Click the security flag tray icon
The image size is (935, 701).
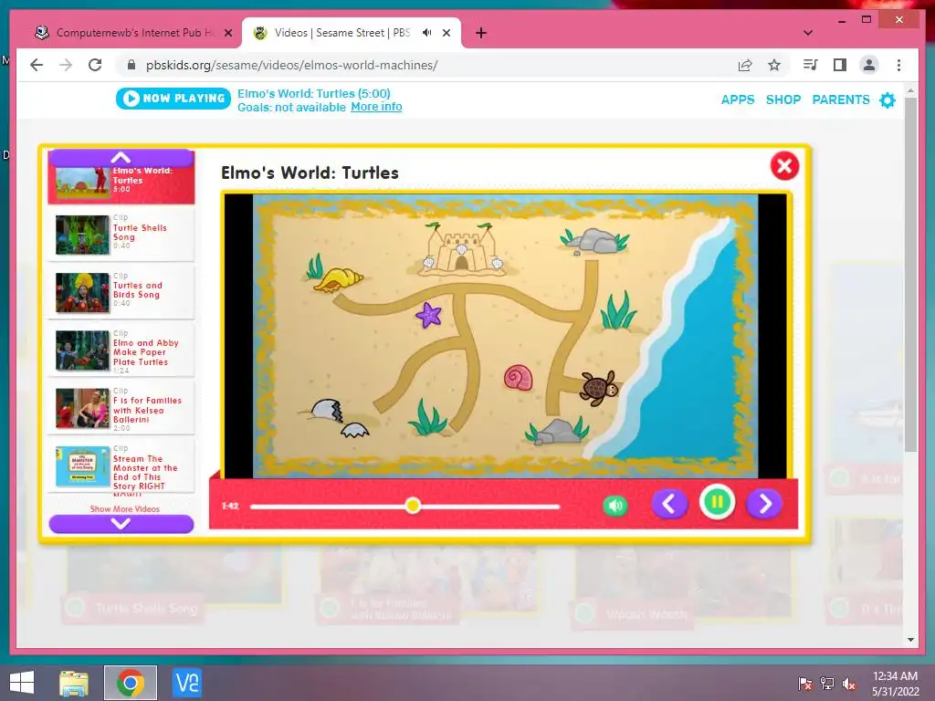(805, 684)
